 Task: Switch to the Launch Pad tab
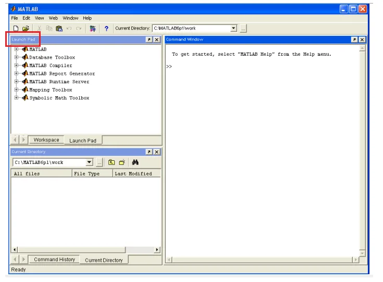click(83, 140)
